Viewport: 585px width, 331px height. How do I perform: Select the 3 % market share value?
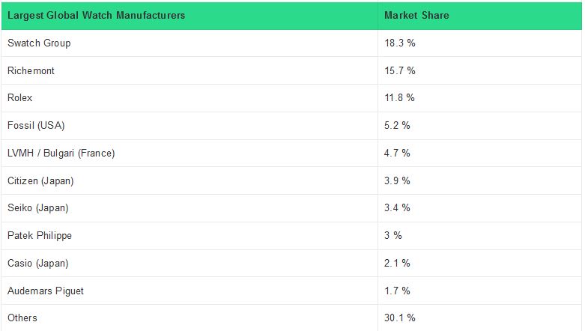point(393,236)
